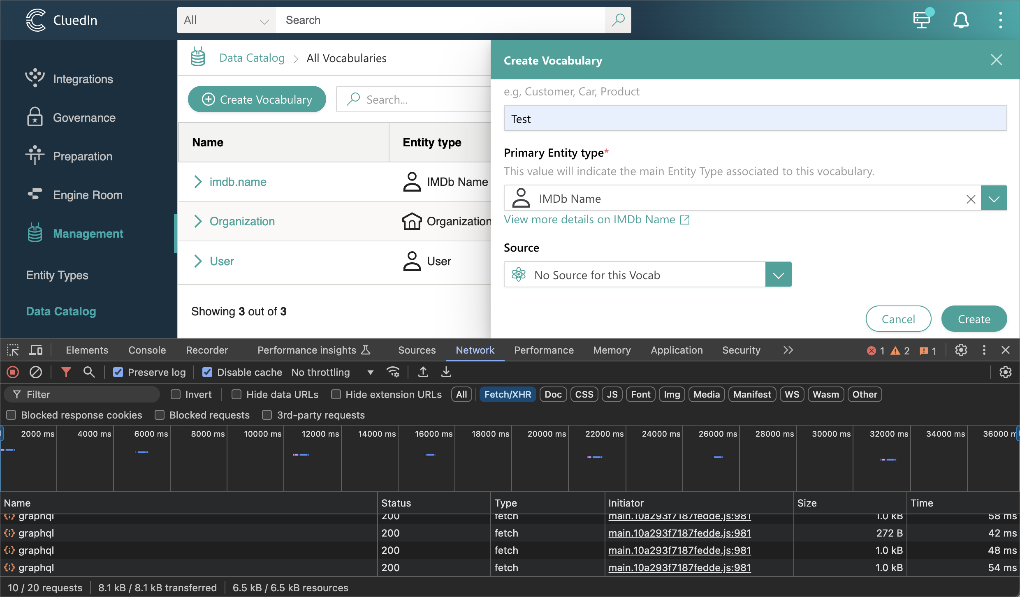Toggle the Disable cache checkbox
This screenshot has height=597, width=1020.
[207, 372]
